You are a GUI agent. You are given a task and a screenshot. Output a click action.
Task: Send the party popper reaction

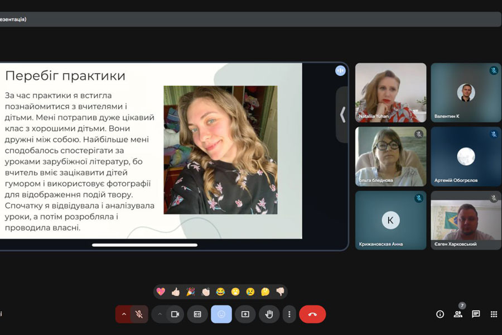tap(190, 291)
